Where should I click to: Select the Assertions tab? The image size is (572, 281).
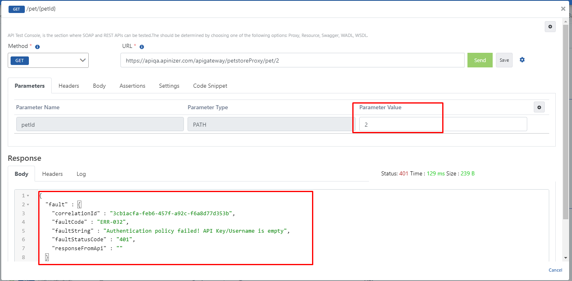click(132, 86)
